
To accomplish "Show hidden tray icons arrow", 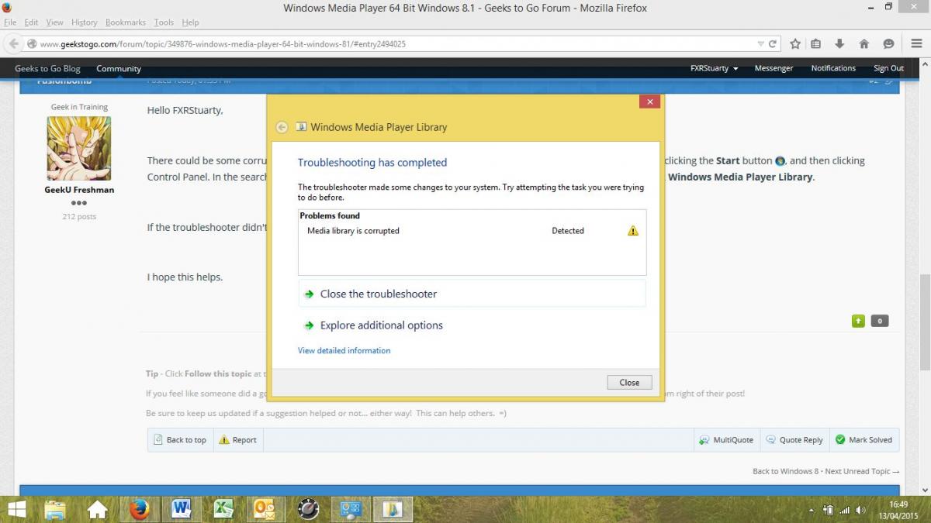I will point(812,511).
